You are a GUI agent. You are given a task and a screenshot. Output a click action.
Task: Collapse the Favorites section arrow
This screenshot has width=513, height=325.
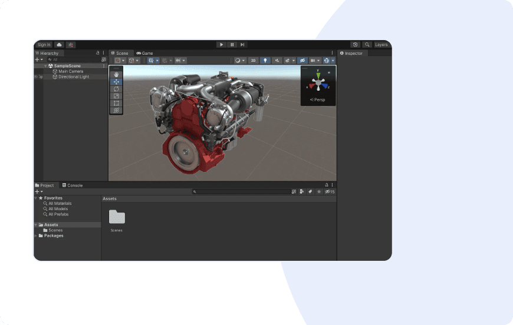pyautogui.click(x=35, y=198)
